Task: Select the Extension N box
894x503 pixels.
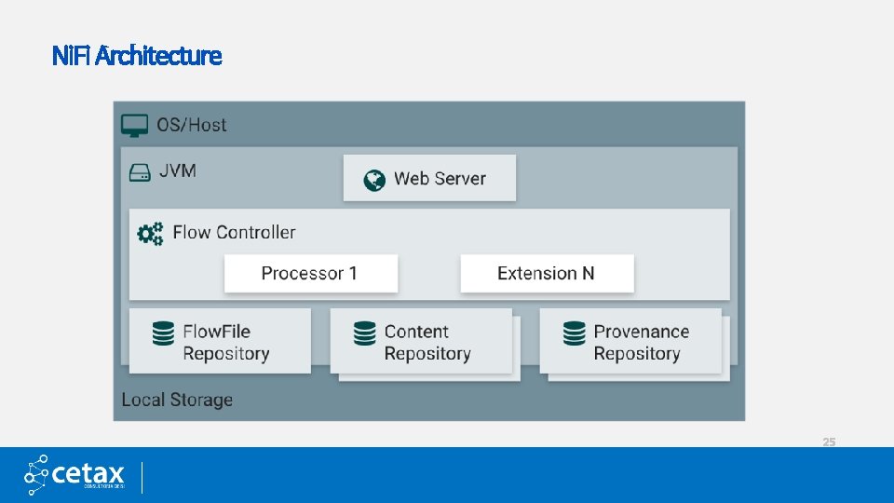Action: click(547, 273)
